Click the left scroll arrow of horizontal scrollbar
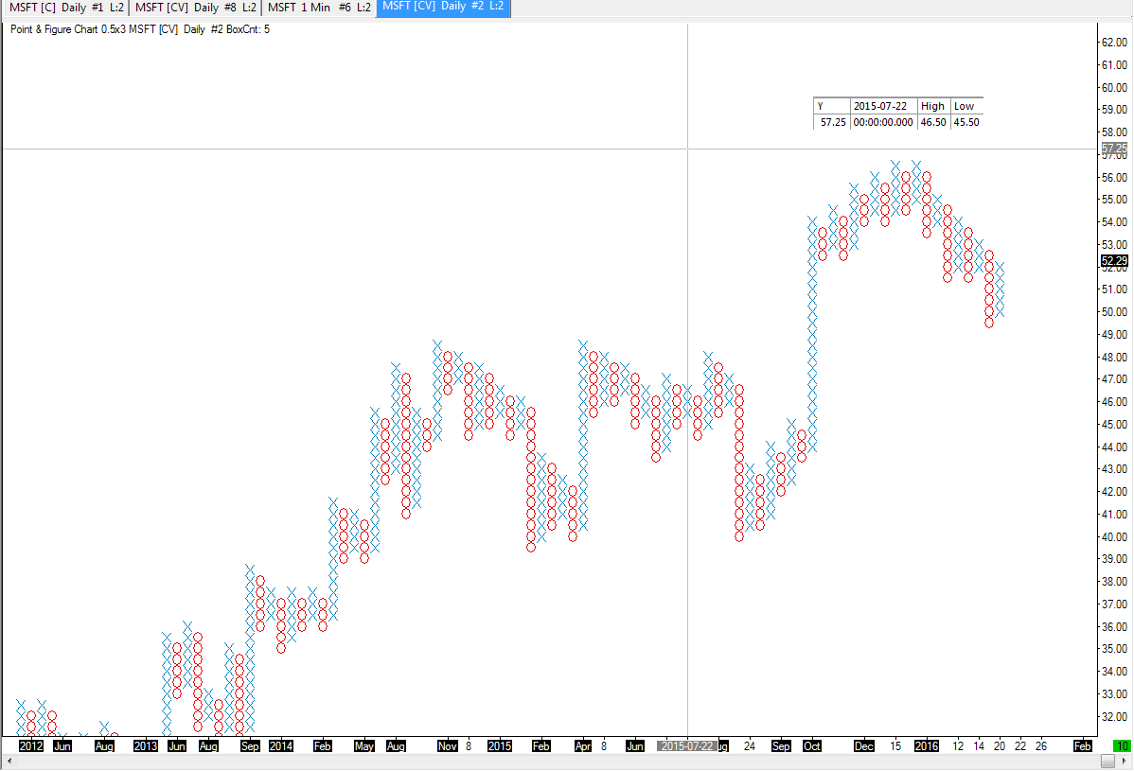 coord(9,761)
